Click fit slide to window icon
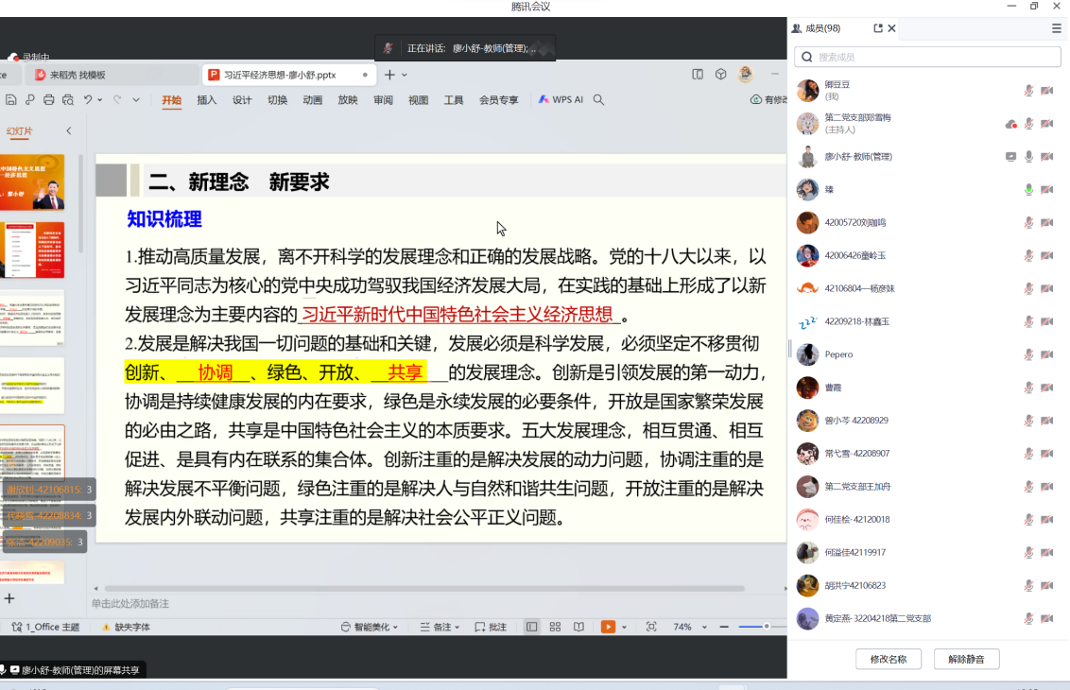The width and height of the screenshot is (1070, 690). 651,627
